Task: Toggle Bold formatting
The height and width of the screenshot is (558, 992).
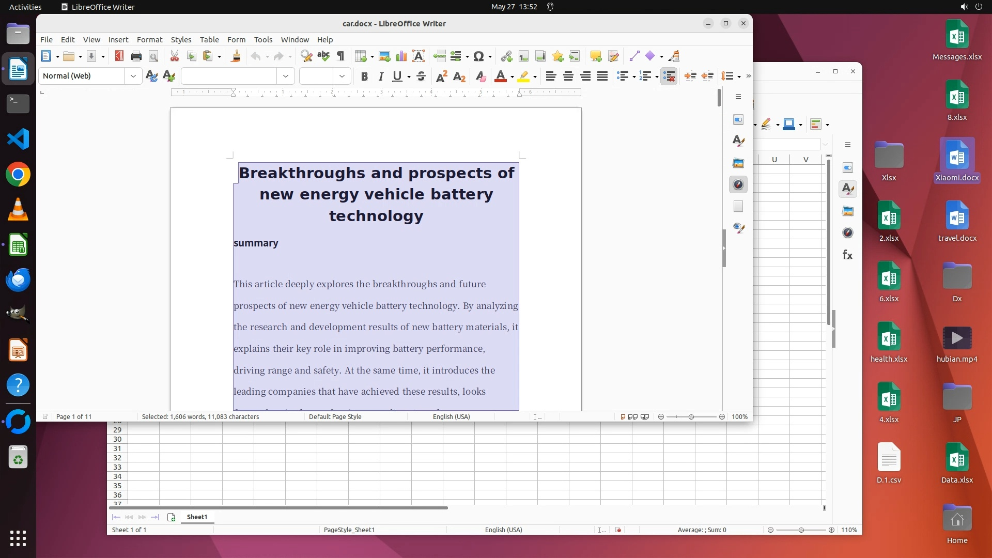Action: [364, 76]
